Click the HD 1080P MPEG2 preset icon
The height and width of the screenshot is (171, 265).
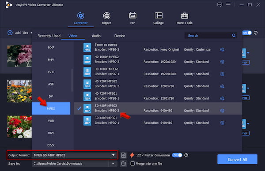point(87,59)
